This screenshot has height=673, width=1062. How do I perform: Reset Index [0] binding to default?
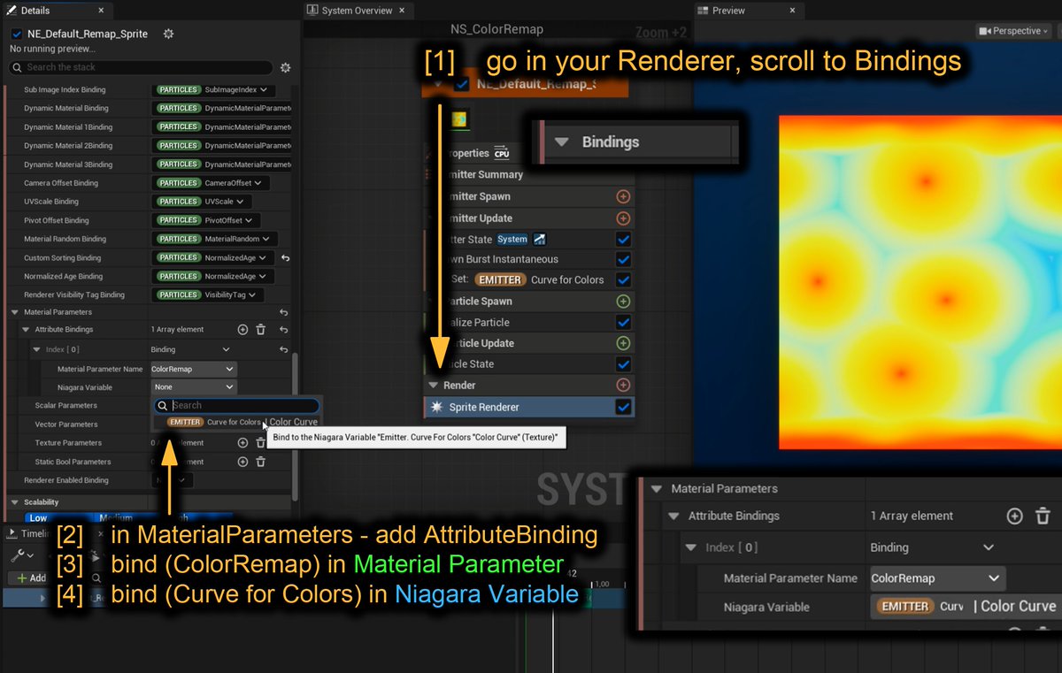click(x=283, y=349)
